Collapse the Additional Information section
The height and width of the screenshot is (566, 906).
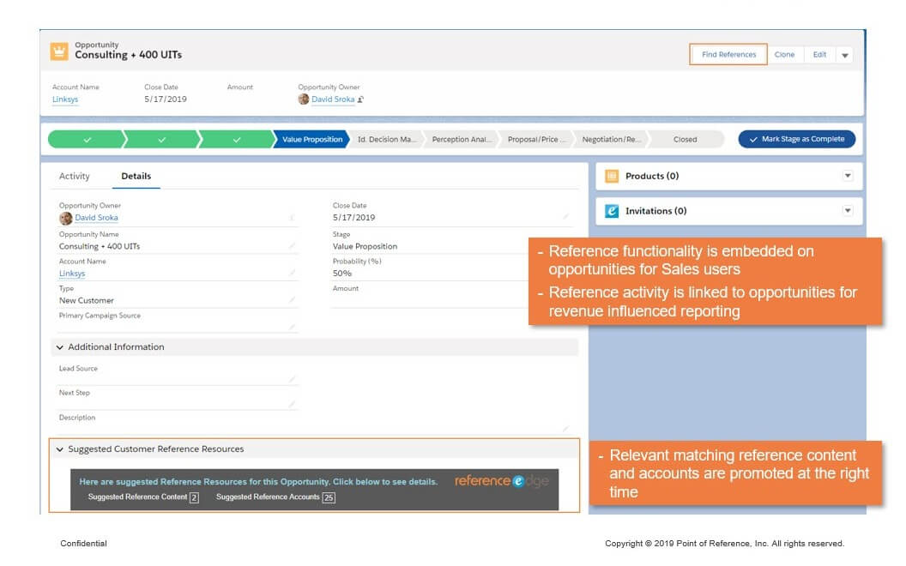(x=59, y=346)
